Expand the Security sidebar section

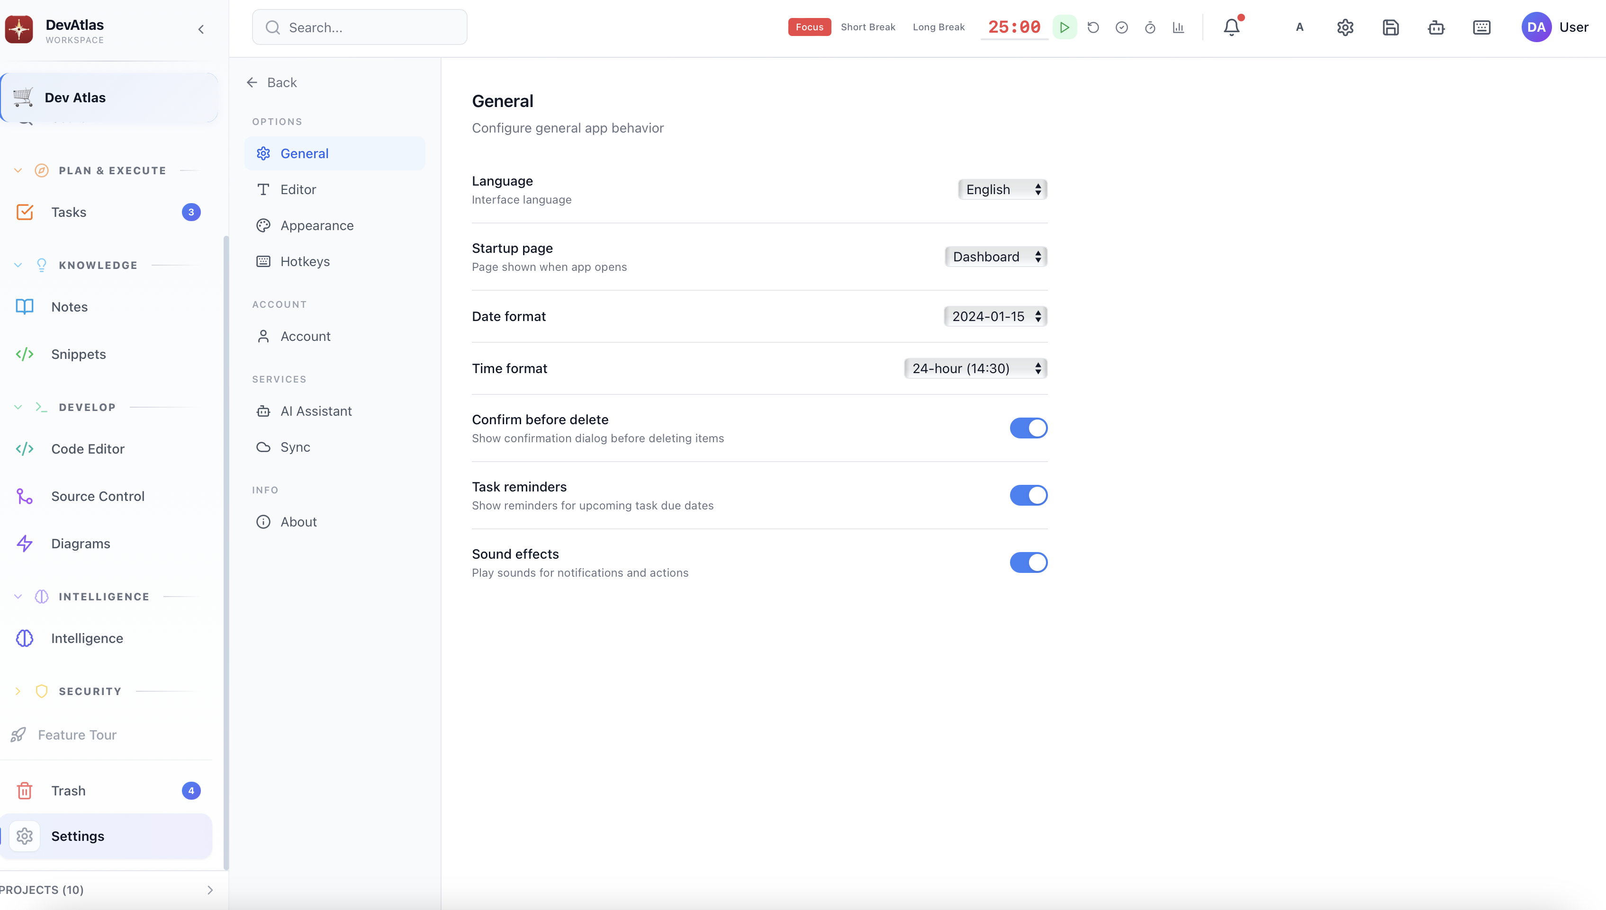[x=18, y=691]
